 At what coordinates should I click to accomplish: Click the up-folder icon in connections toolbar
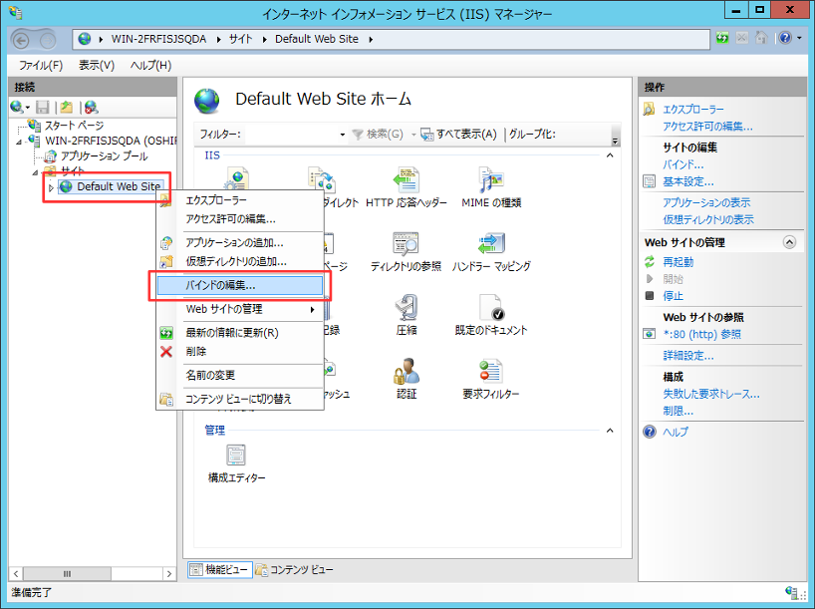(66, 107)
